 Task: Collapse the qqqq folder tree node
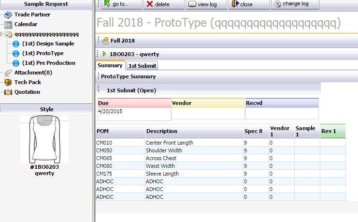0,34
